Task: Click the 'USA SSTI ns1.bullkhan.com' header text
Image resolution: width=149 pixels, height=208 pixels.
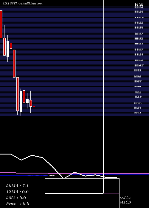Action: 23,4
